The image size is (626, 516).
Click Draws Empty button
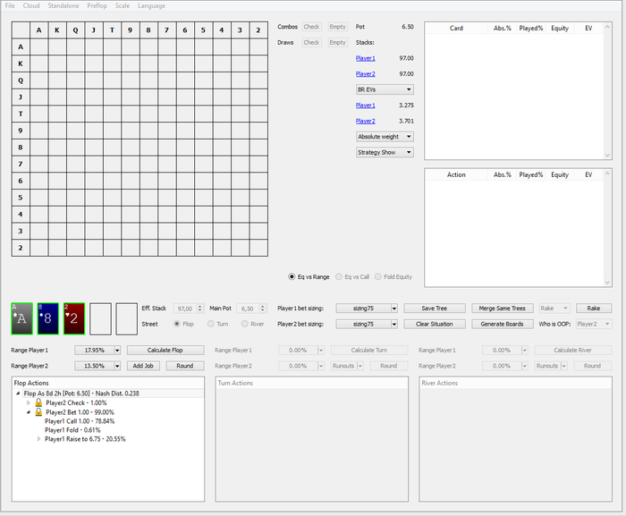pos(337,42)
